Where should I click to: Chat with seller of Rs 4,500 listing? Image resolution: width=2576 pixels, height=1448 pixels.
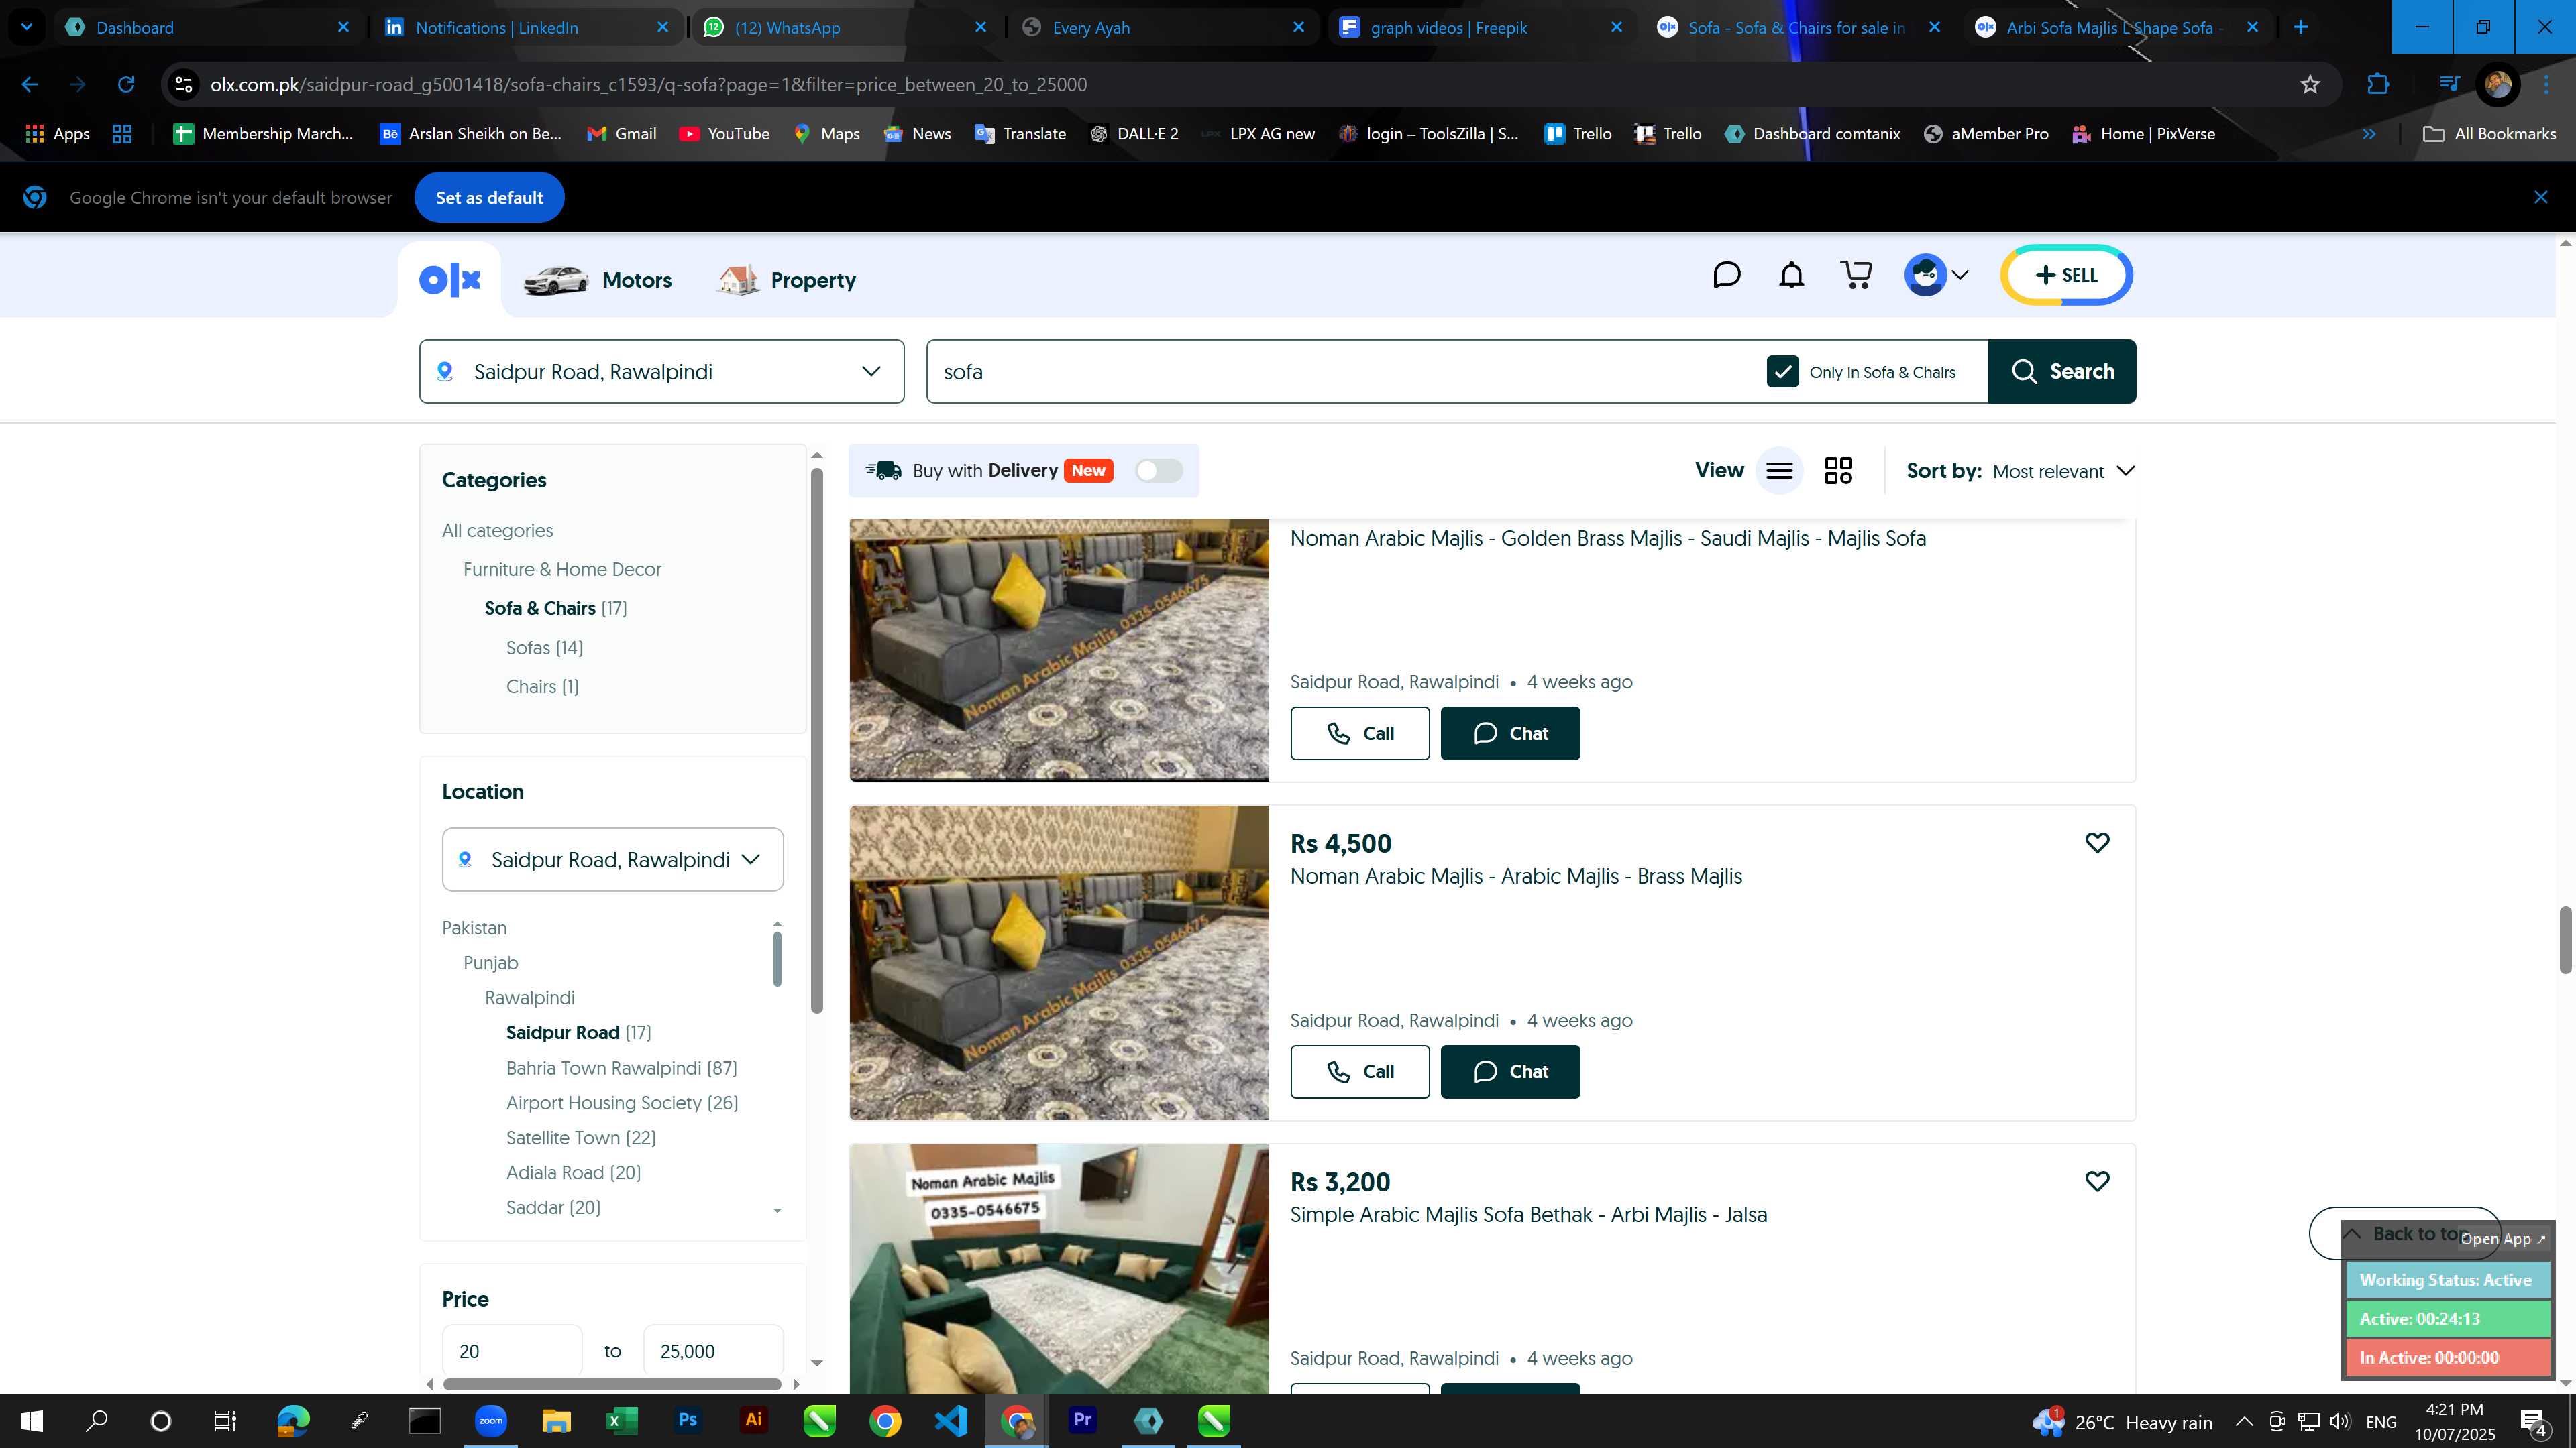click(1510, 1071)
